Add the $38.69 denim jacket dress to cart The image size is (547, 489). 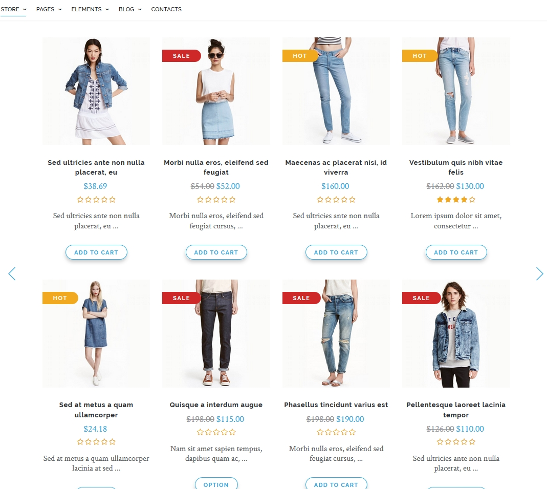pos(96,252)
